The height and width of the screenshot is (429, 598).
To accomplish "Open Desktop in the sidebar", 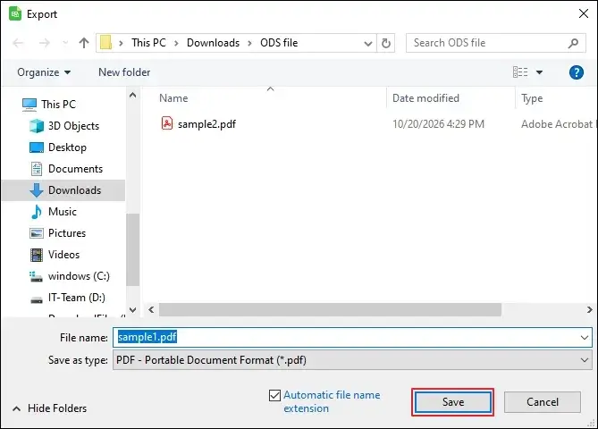I will [x=67, y=147].
